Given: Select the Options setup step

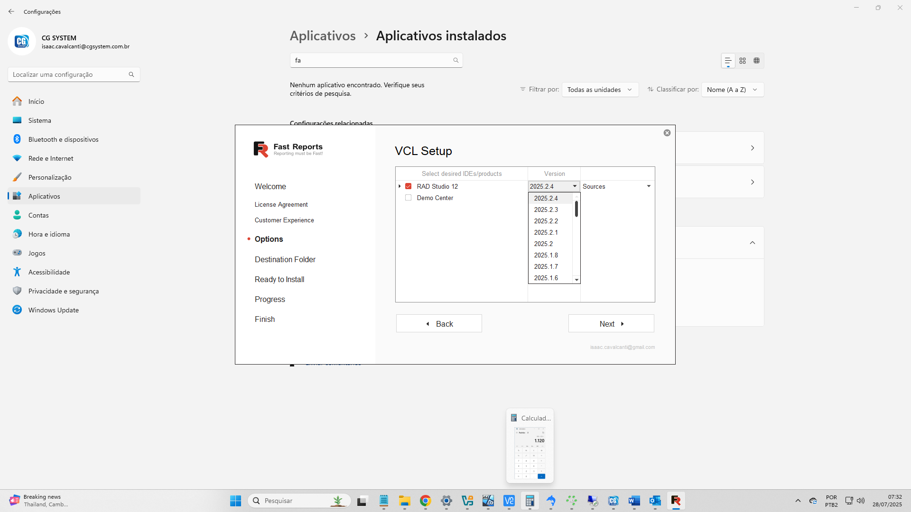Looking at the screenshot, I should (269, 239).
